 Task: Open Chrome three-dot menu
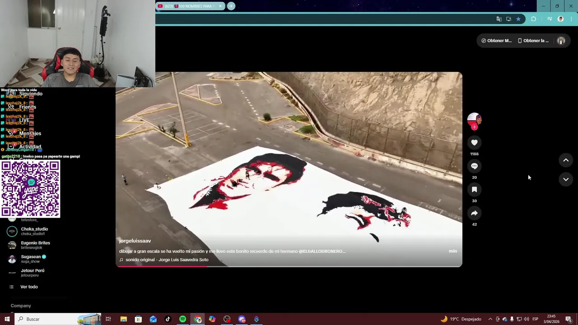pos(571,19)
